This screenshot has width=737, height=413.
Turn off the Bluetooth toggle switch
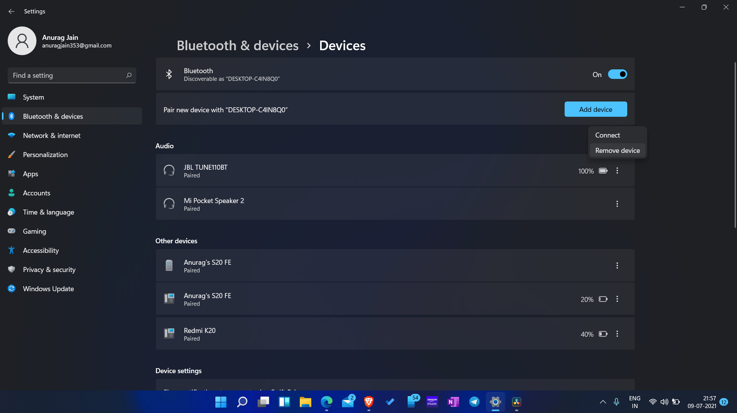click(x=617, y=74)
